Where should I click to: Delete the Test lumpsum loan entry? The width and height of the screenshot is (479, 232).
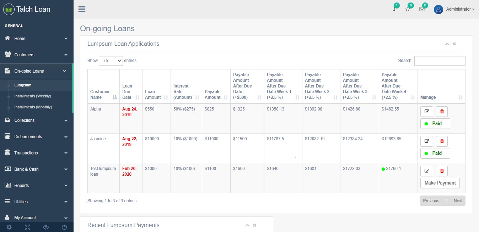point(442,171)
